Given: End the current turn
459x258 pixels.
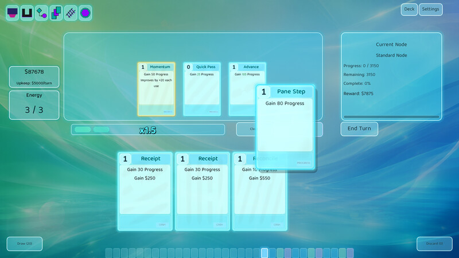Looking at the screenshot, I should click(359, 128).
